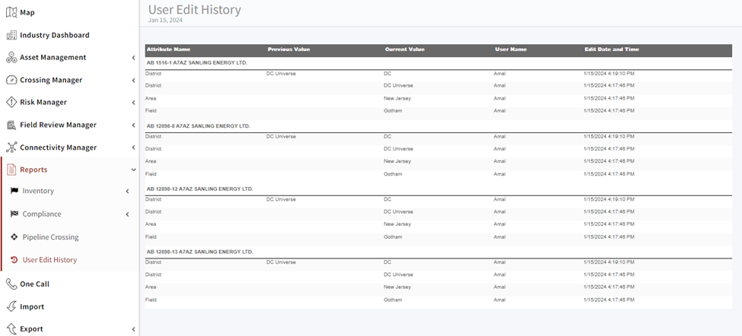Expand the Risk Manager chevron
Screen dimensions: 742x336
[133, 103]
